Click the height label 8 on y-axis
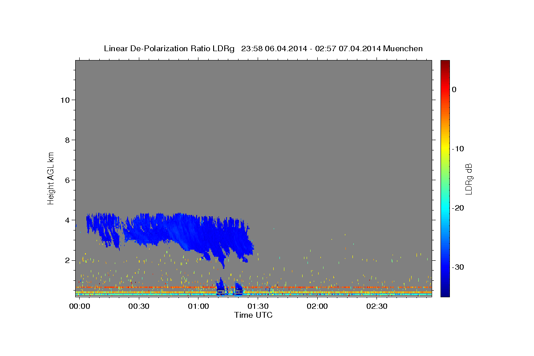 click(66, 140)
